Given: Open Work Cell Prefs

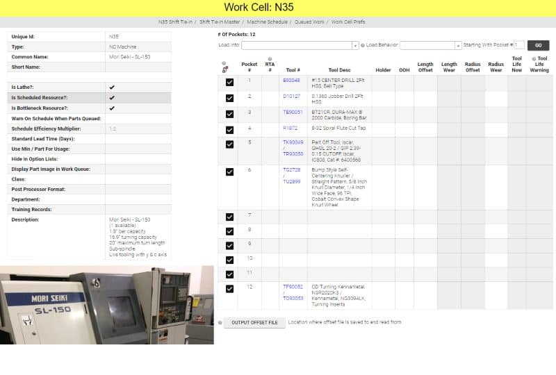Looking at the screenshot, I should [x=348, y=22].
